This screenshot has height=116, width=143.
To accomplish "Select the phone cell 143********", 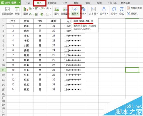I will coord(73,55).
